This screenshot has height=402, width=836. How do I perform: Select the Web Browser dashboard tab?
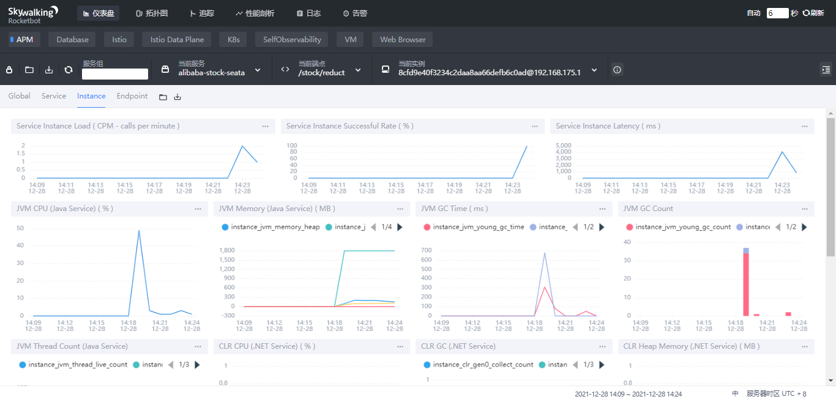(403, 40)
